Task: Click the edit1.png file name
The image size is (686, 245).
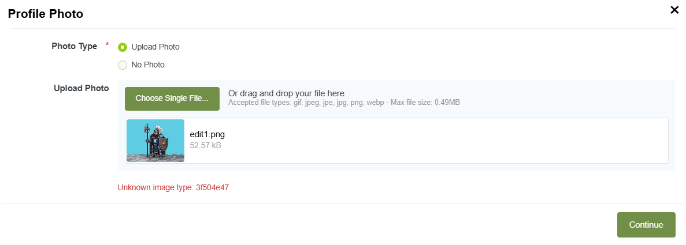Action: click(x=207, y=134)
